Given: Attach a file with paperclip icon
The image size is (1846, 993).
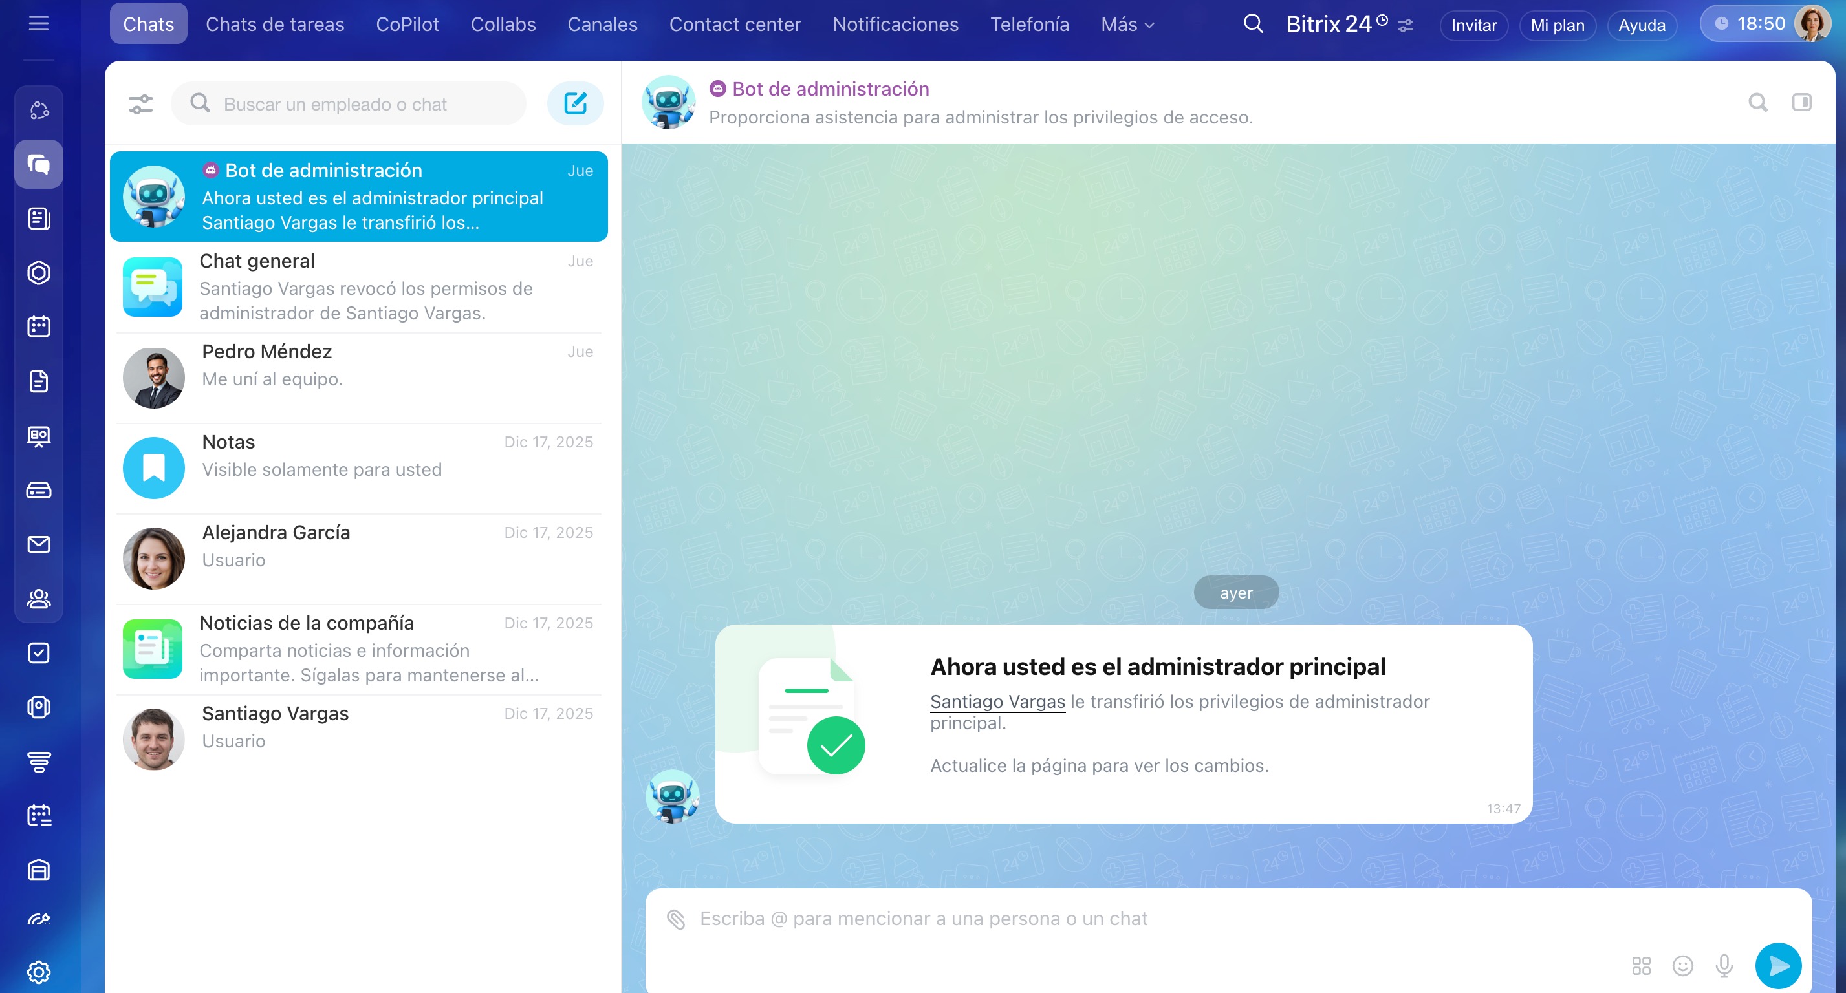Looking at the screenshot, I should click(x=676, y=919).
